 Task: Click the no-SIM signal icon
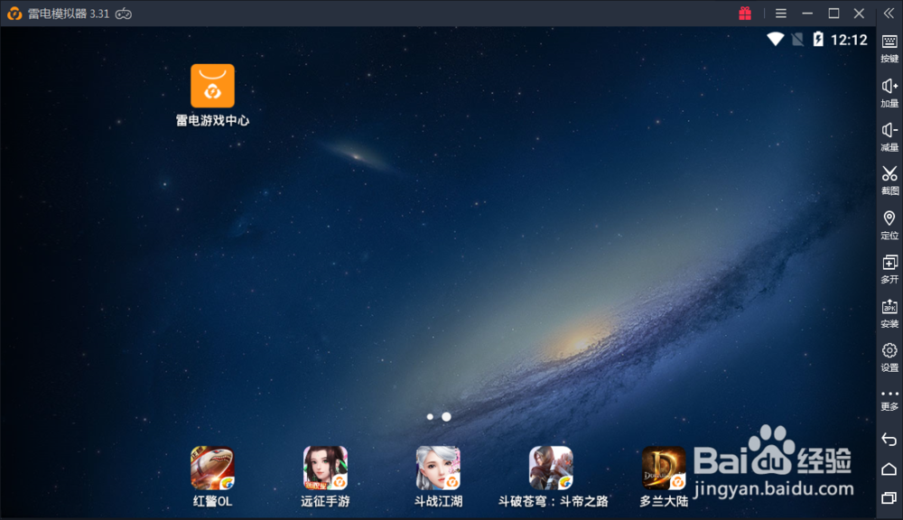pyautogui.click(x=797, y=39)
